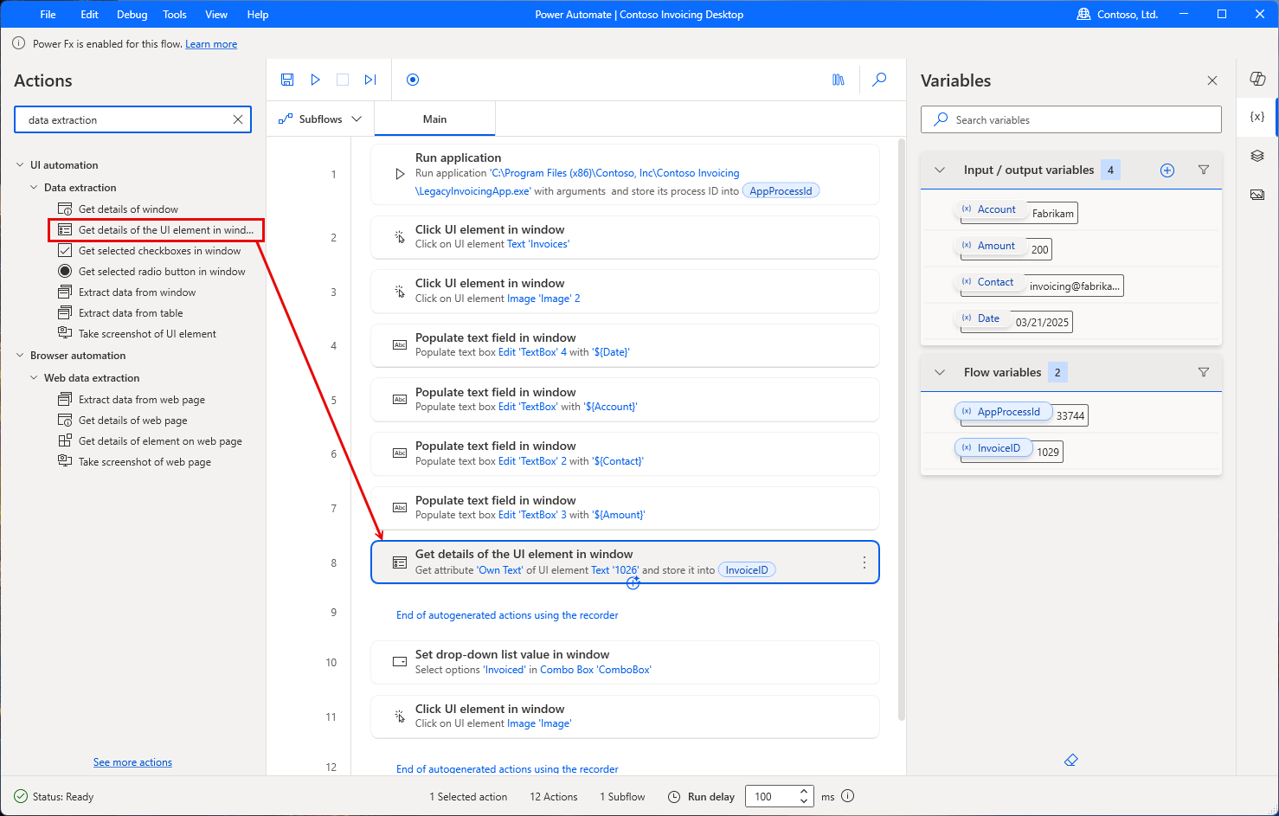Screen dimensions: 1279x816
Task: Collapse the UI automation group
Action: click(19, 164)
